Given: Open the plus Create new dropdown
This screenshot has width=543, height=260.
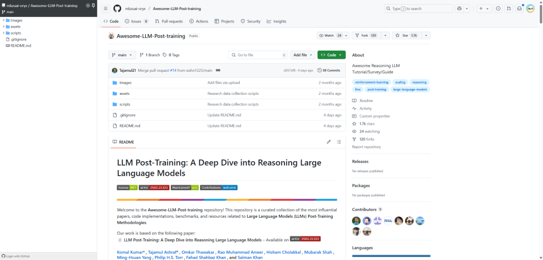Looking at the screenshot, I should pyautogui.click(x=484, y=9).
